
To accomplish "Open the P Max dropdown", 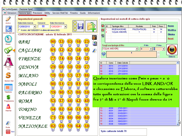I will tap(163, 49).
